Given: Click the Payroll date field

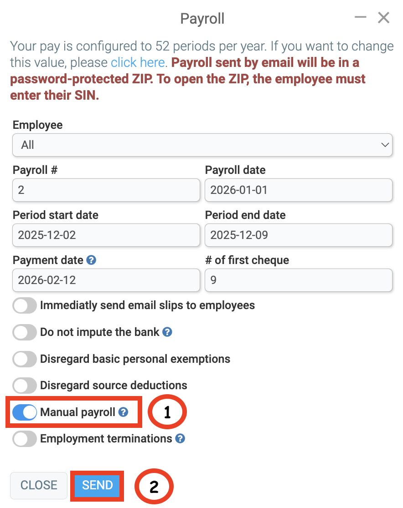Looking at the screenshot, I should [299, 190].
